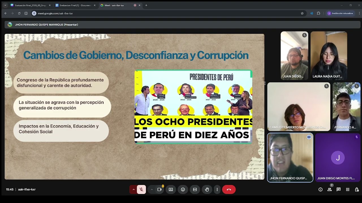Go forward in browser history
362x203 pixels.
tap(12, 13)
